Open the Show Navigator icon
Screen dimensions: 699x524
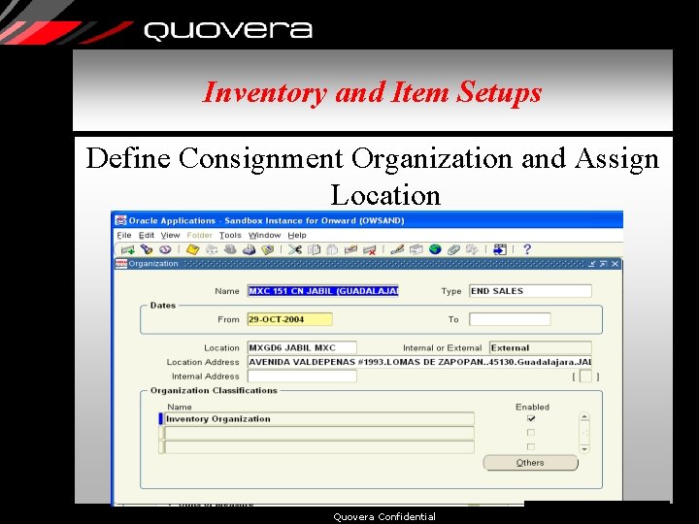165,249
